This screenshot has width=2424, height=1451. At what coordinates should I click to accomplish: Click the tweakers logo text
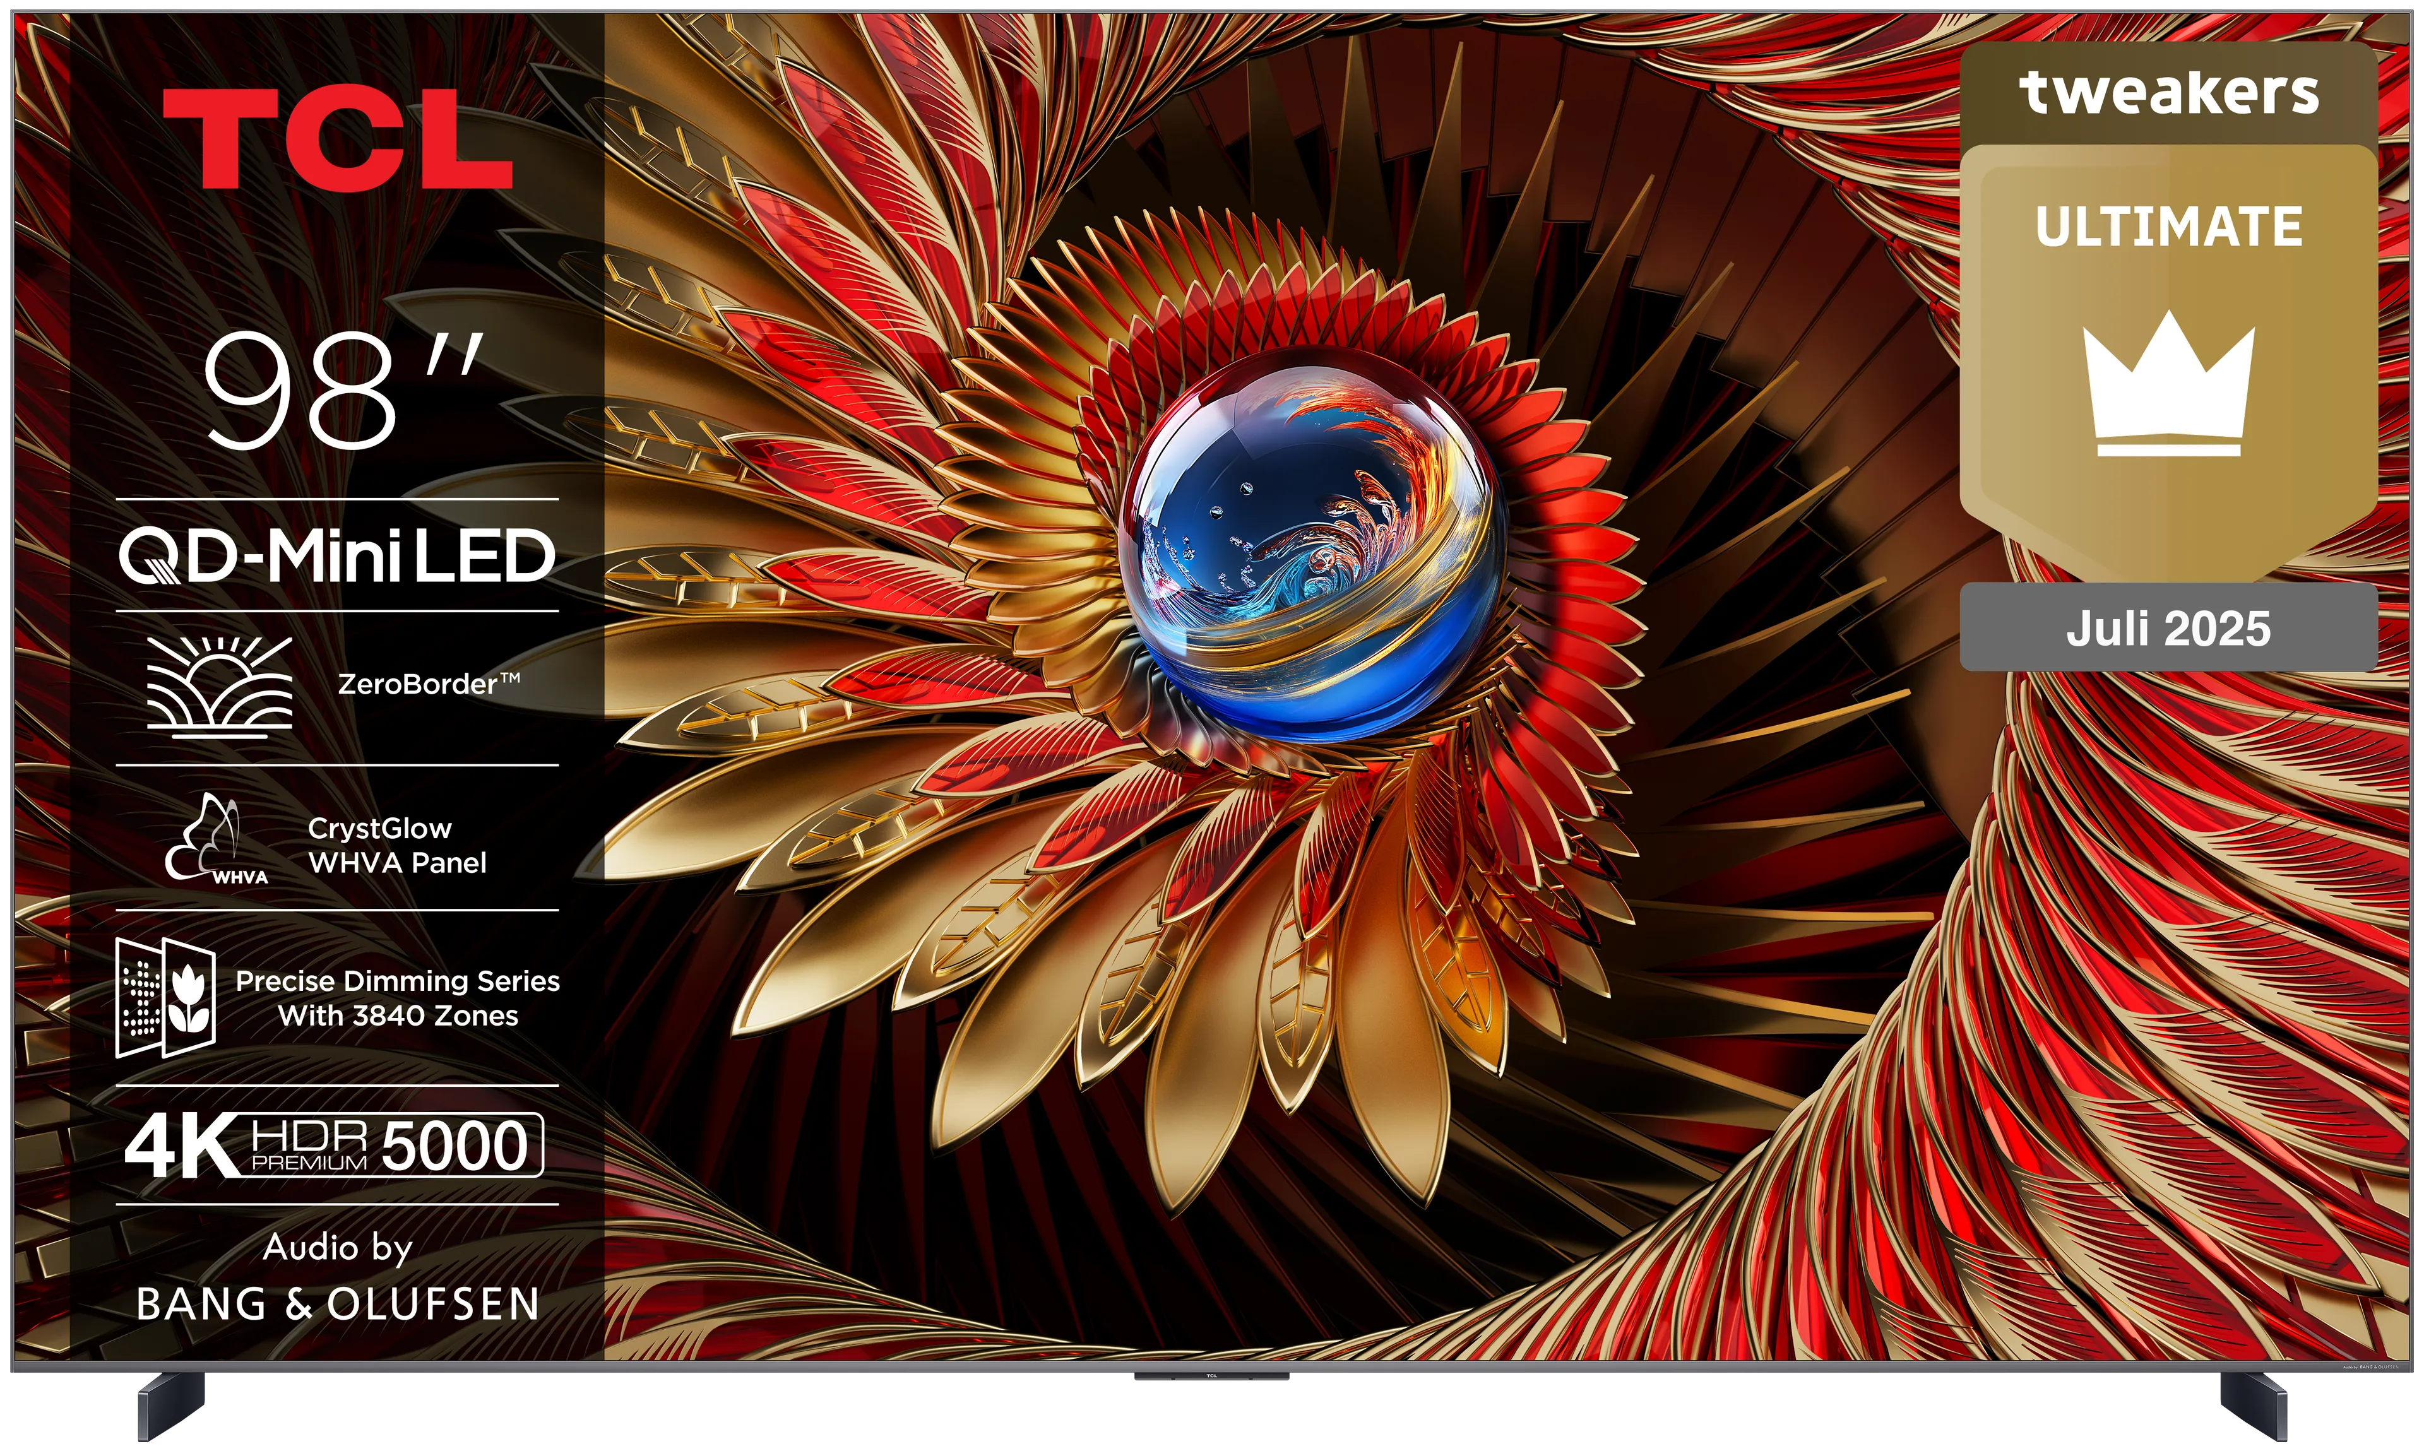point(2169,94)
